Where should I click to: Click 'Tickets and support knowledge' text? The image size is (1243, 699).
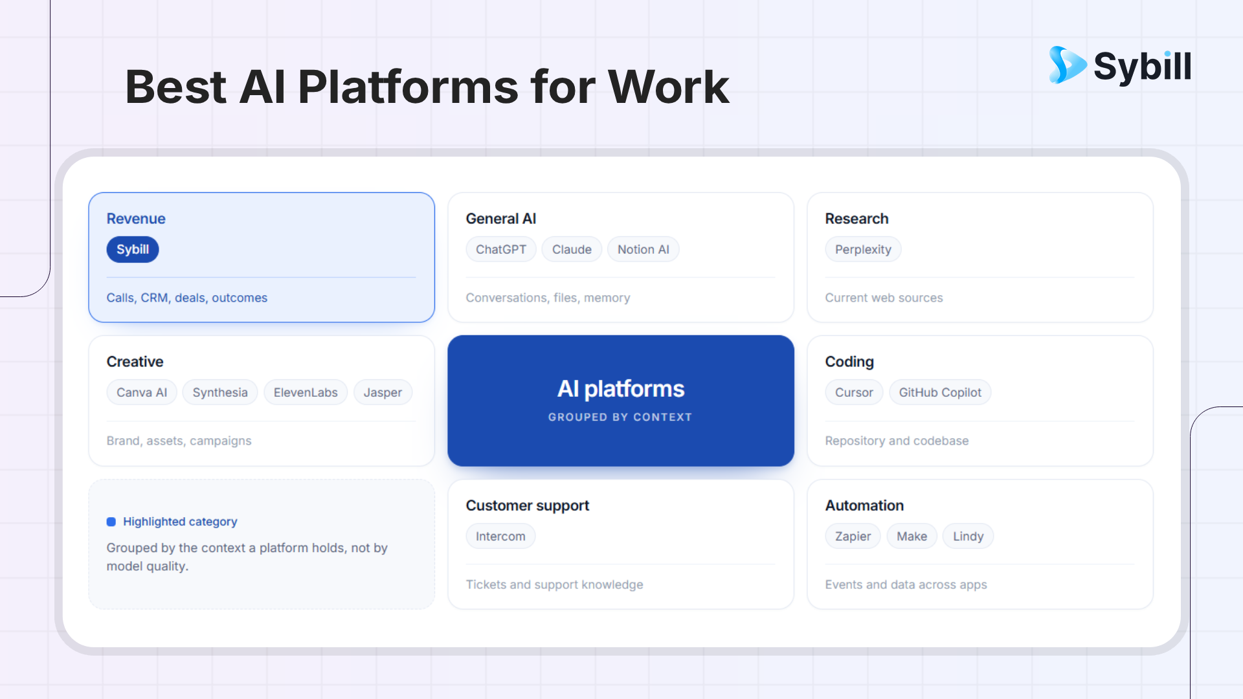coord(554,584)
